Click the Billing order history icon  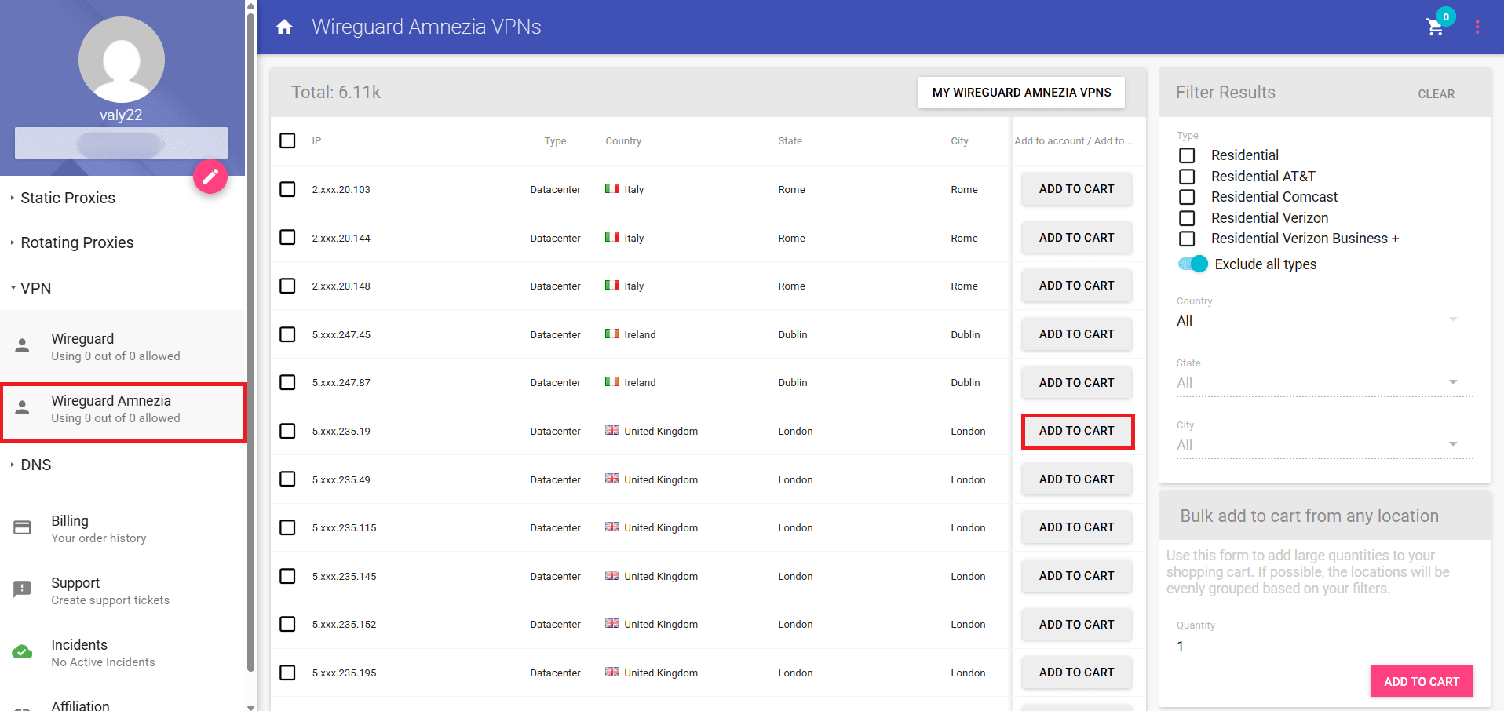point(22,527)
